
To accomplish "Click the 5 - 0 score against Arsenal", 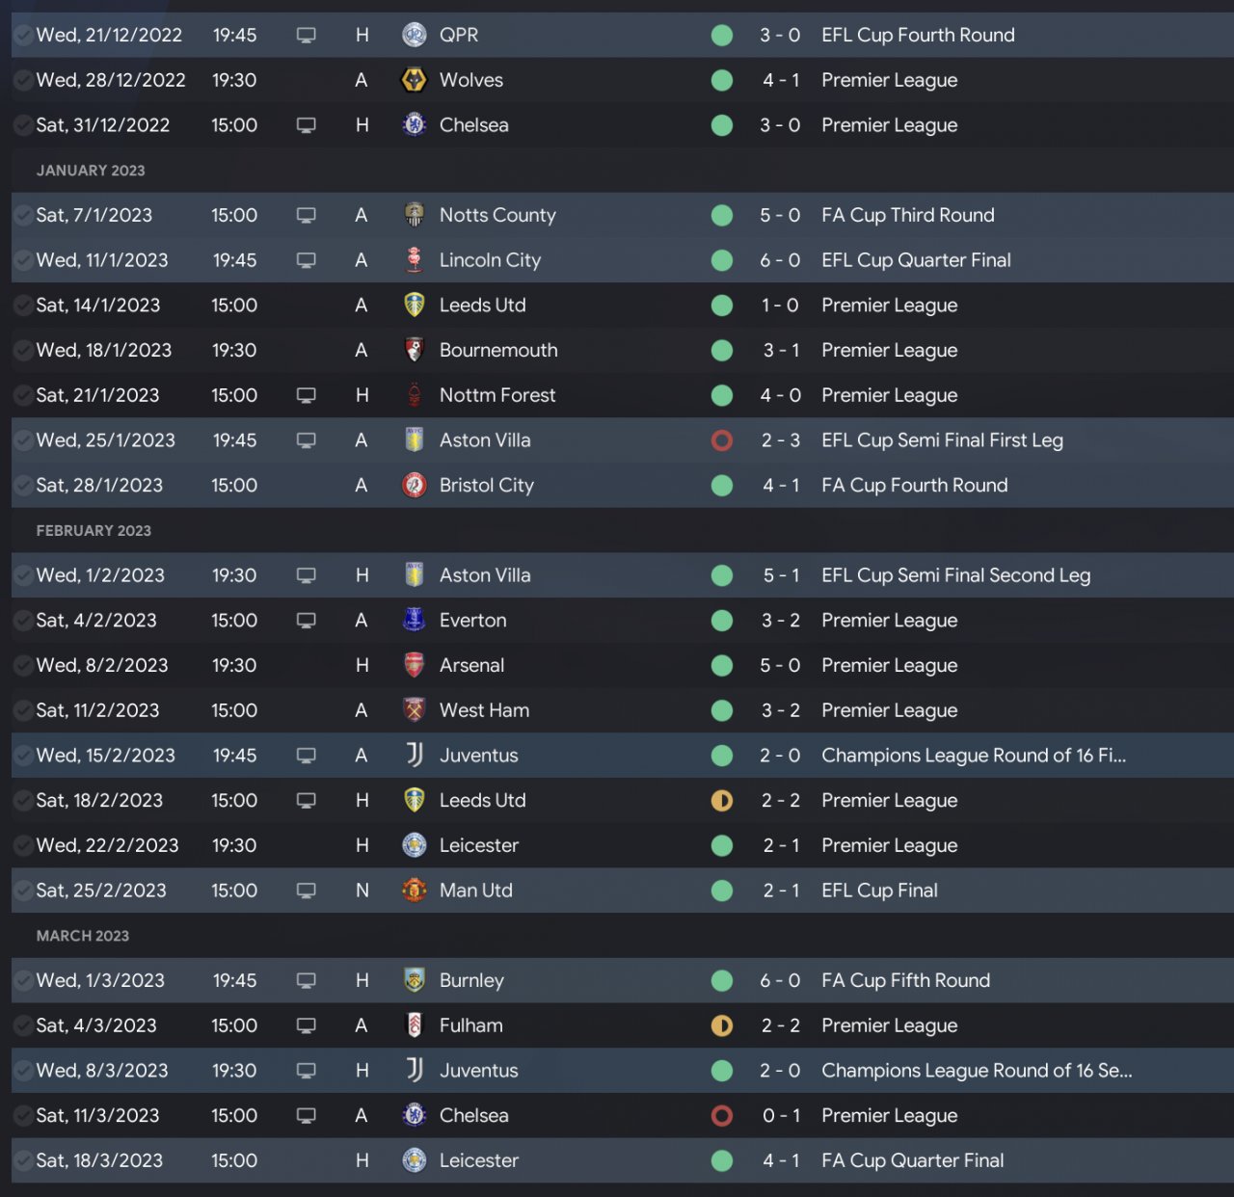I will click(x=780, y=665).
